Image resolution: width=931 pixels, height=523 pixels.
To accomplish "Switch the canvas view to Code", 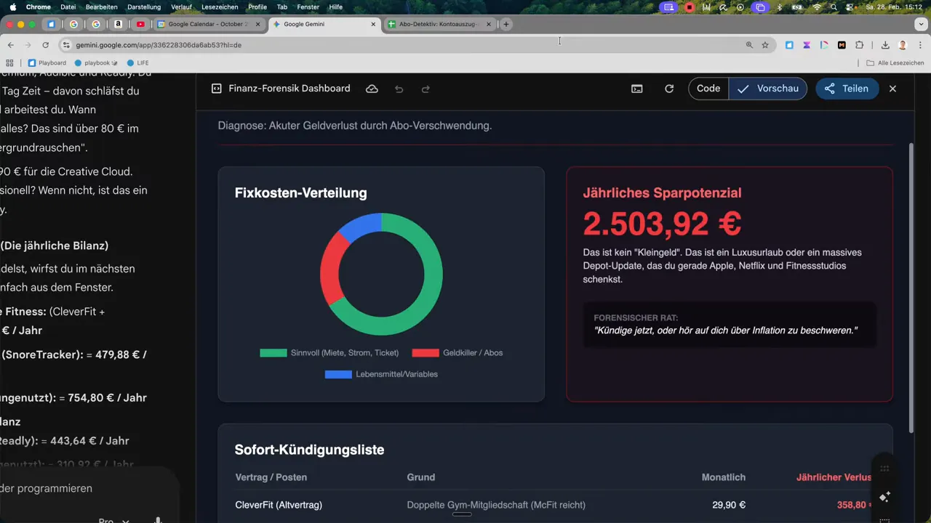I will (708, 88).
